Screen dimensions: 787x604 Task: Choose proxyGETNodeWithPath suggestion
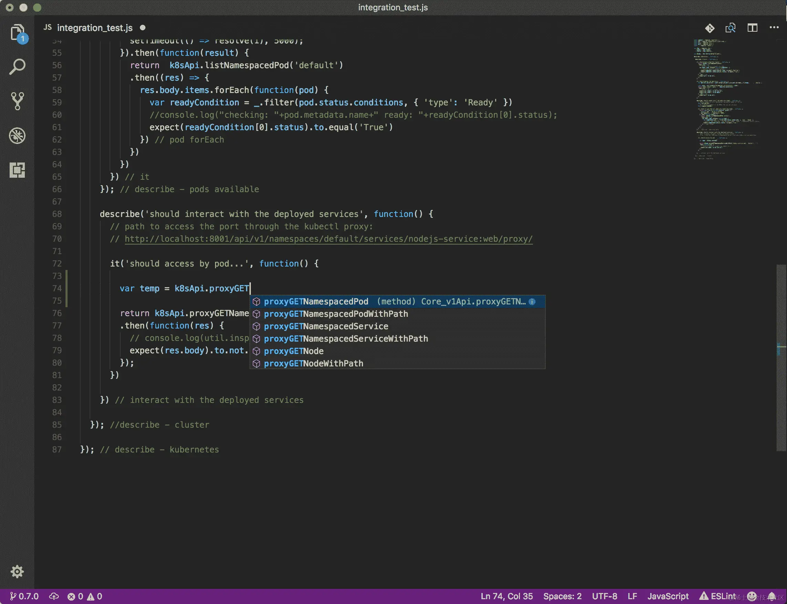[x=313, y=364]
